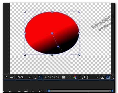Image resolution: width=118 pixels, height=93 pixels.
Task: Click the Always Preview This View icon
Action: pos(6,77)
